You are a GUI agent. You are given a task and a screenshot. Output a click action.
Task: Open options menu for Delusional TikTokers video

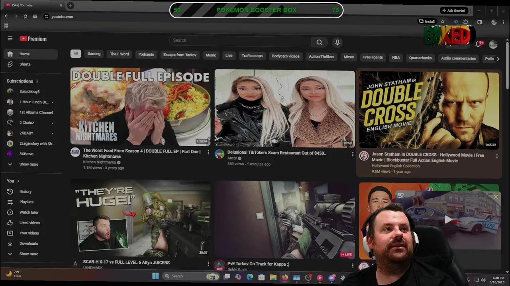pos(352,154)
